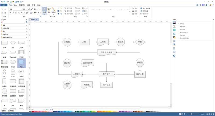215x116 pixels.
Task: Switch to the 页面布局 page layout tab
Action: pyautogui.click(x=22, y=5)
